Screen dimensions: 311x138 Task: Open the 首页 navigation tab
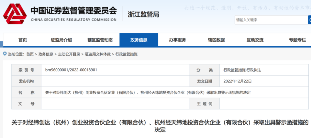point(23,40)
